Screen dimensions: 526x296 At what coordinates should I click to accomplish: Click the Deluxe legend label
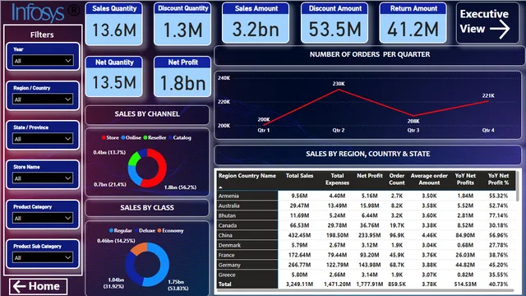[147, 230]
